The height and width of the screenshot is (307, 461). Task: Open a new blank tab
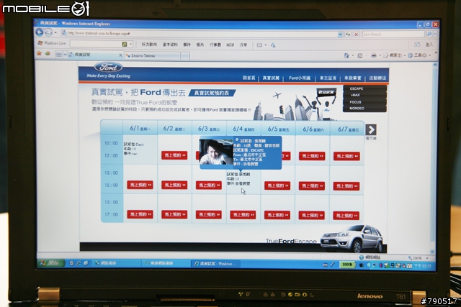coord(185,56)
